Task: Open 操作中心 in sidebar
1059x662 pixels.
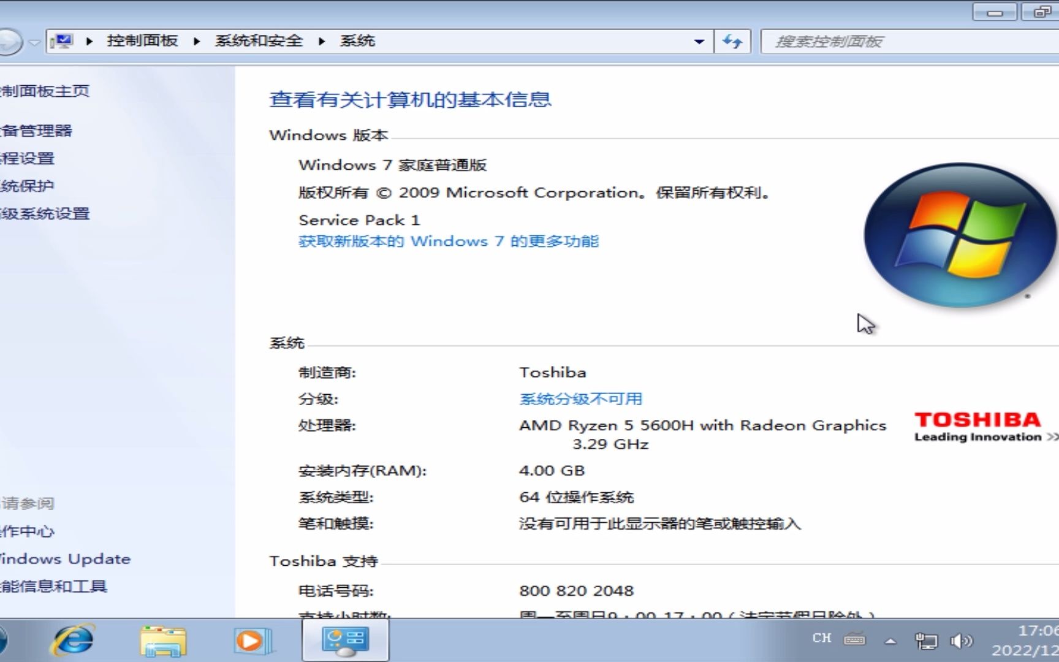Action: [x=27, y=531]
